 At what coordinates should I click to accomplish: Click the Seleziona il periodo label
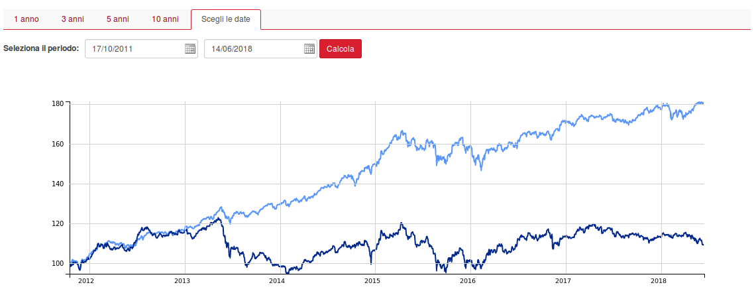pyautogui.click(x=41, y=48)
